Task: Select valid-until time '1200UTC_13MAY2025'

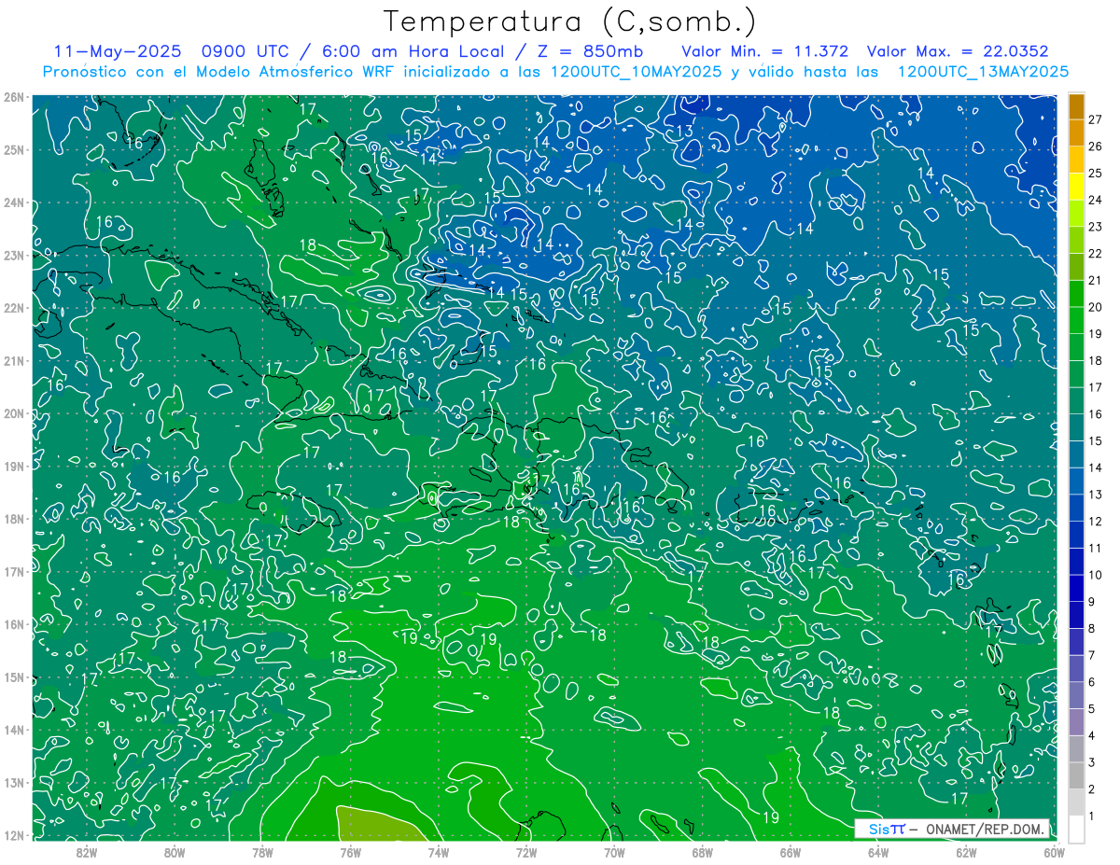Action: point(983,72)
